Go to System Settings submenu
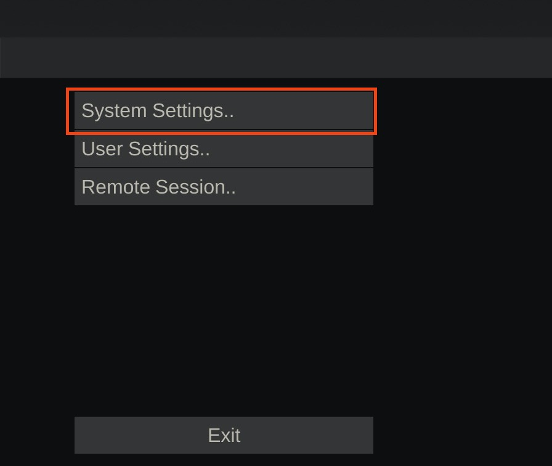This screenshot has width=552, height=466. (x=224, y=110)
